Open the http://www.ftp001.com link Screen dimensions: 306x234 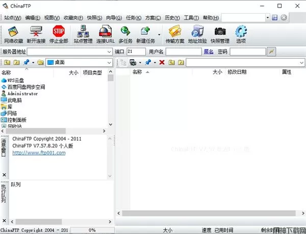point(39,152)
